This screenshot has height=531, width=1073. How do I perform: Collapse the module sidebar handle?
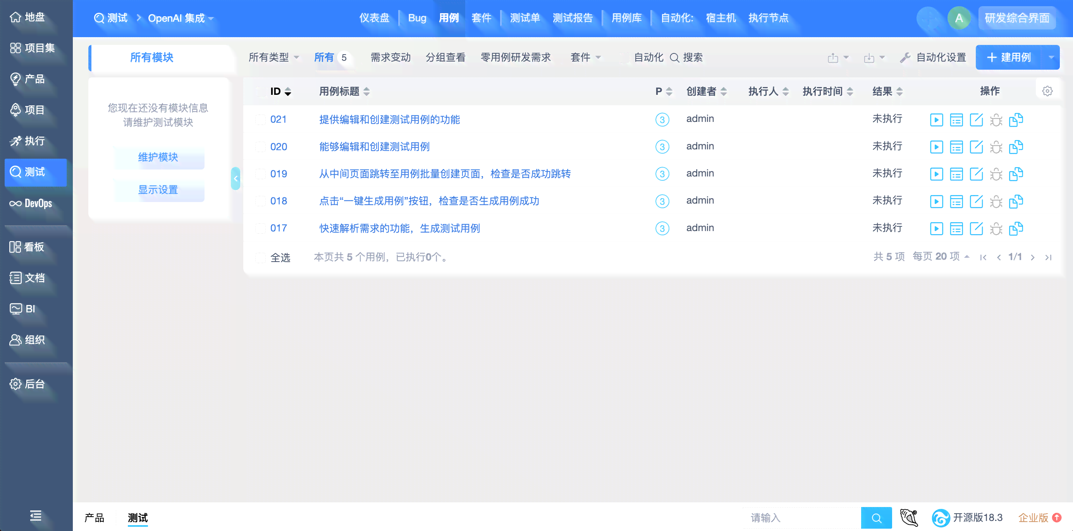click(236, 178)
